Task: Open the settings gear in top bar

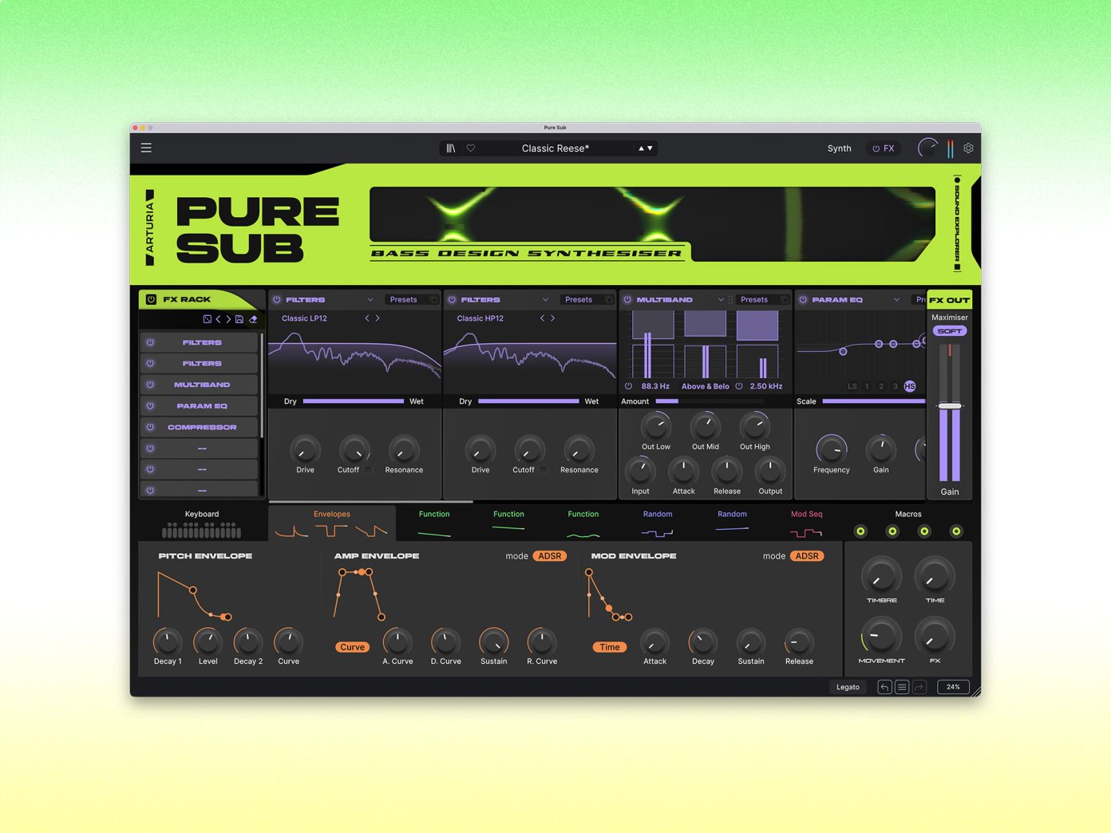Action: [968, 148]
